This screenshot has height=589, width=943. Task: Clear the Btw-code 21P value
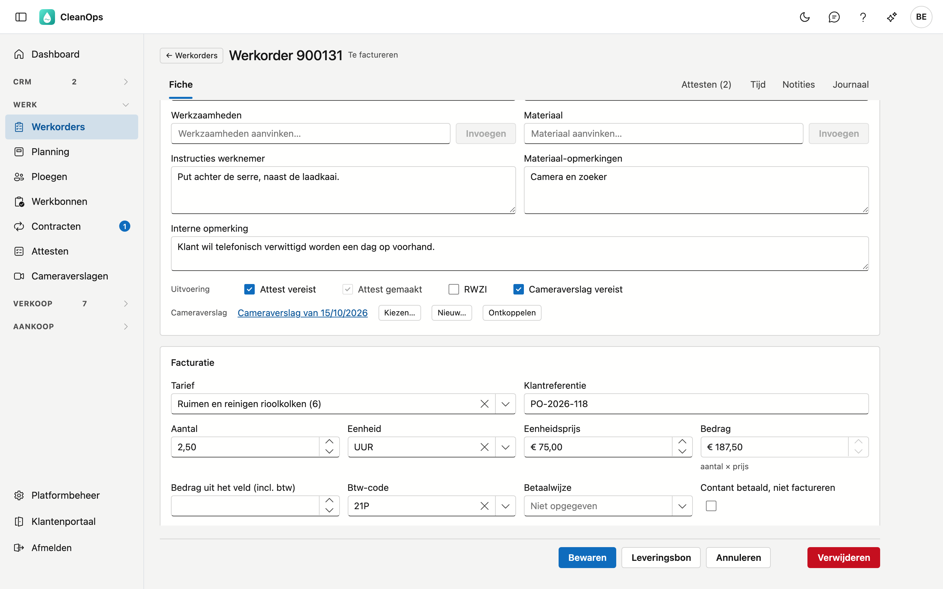coord(484,506)
